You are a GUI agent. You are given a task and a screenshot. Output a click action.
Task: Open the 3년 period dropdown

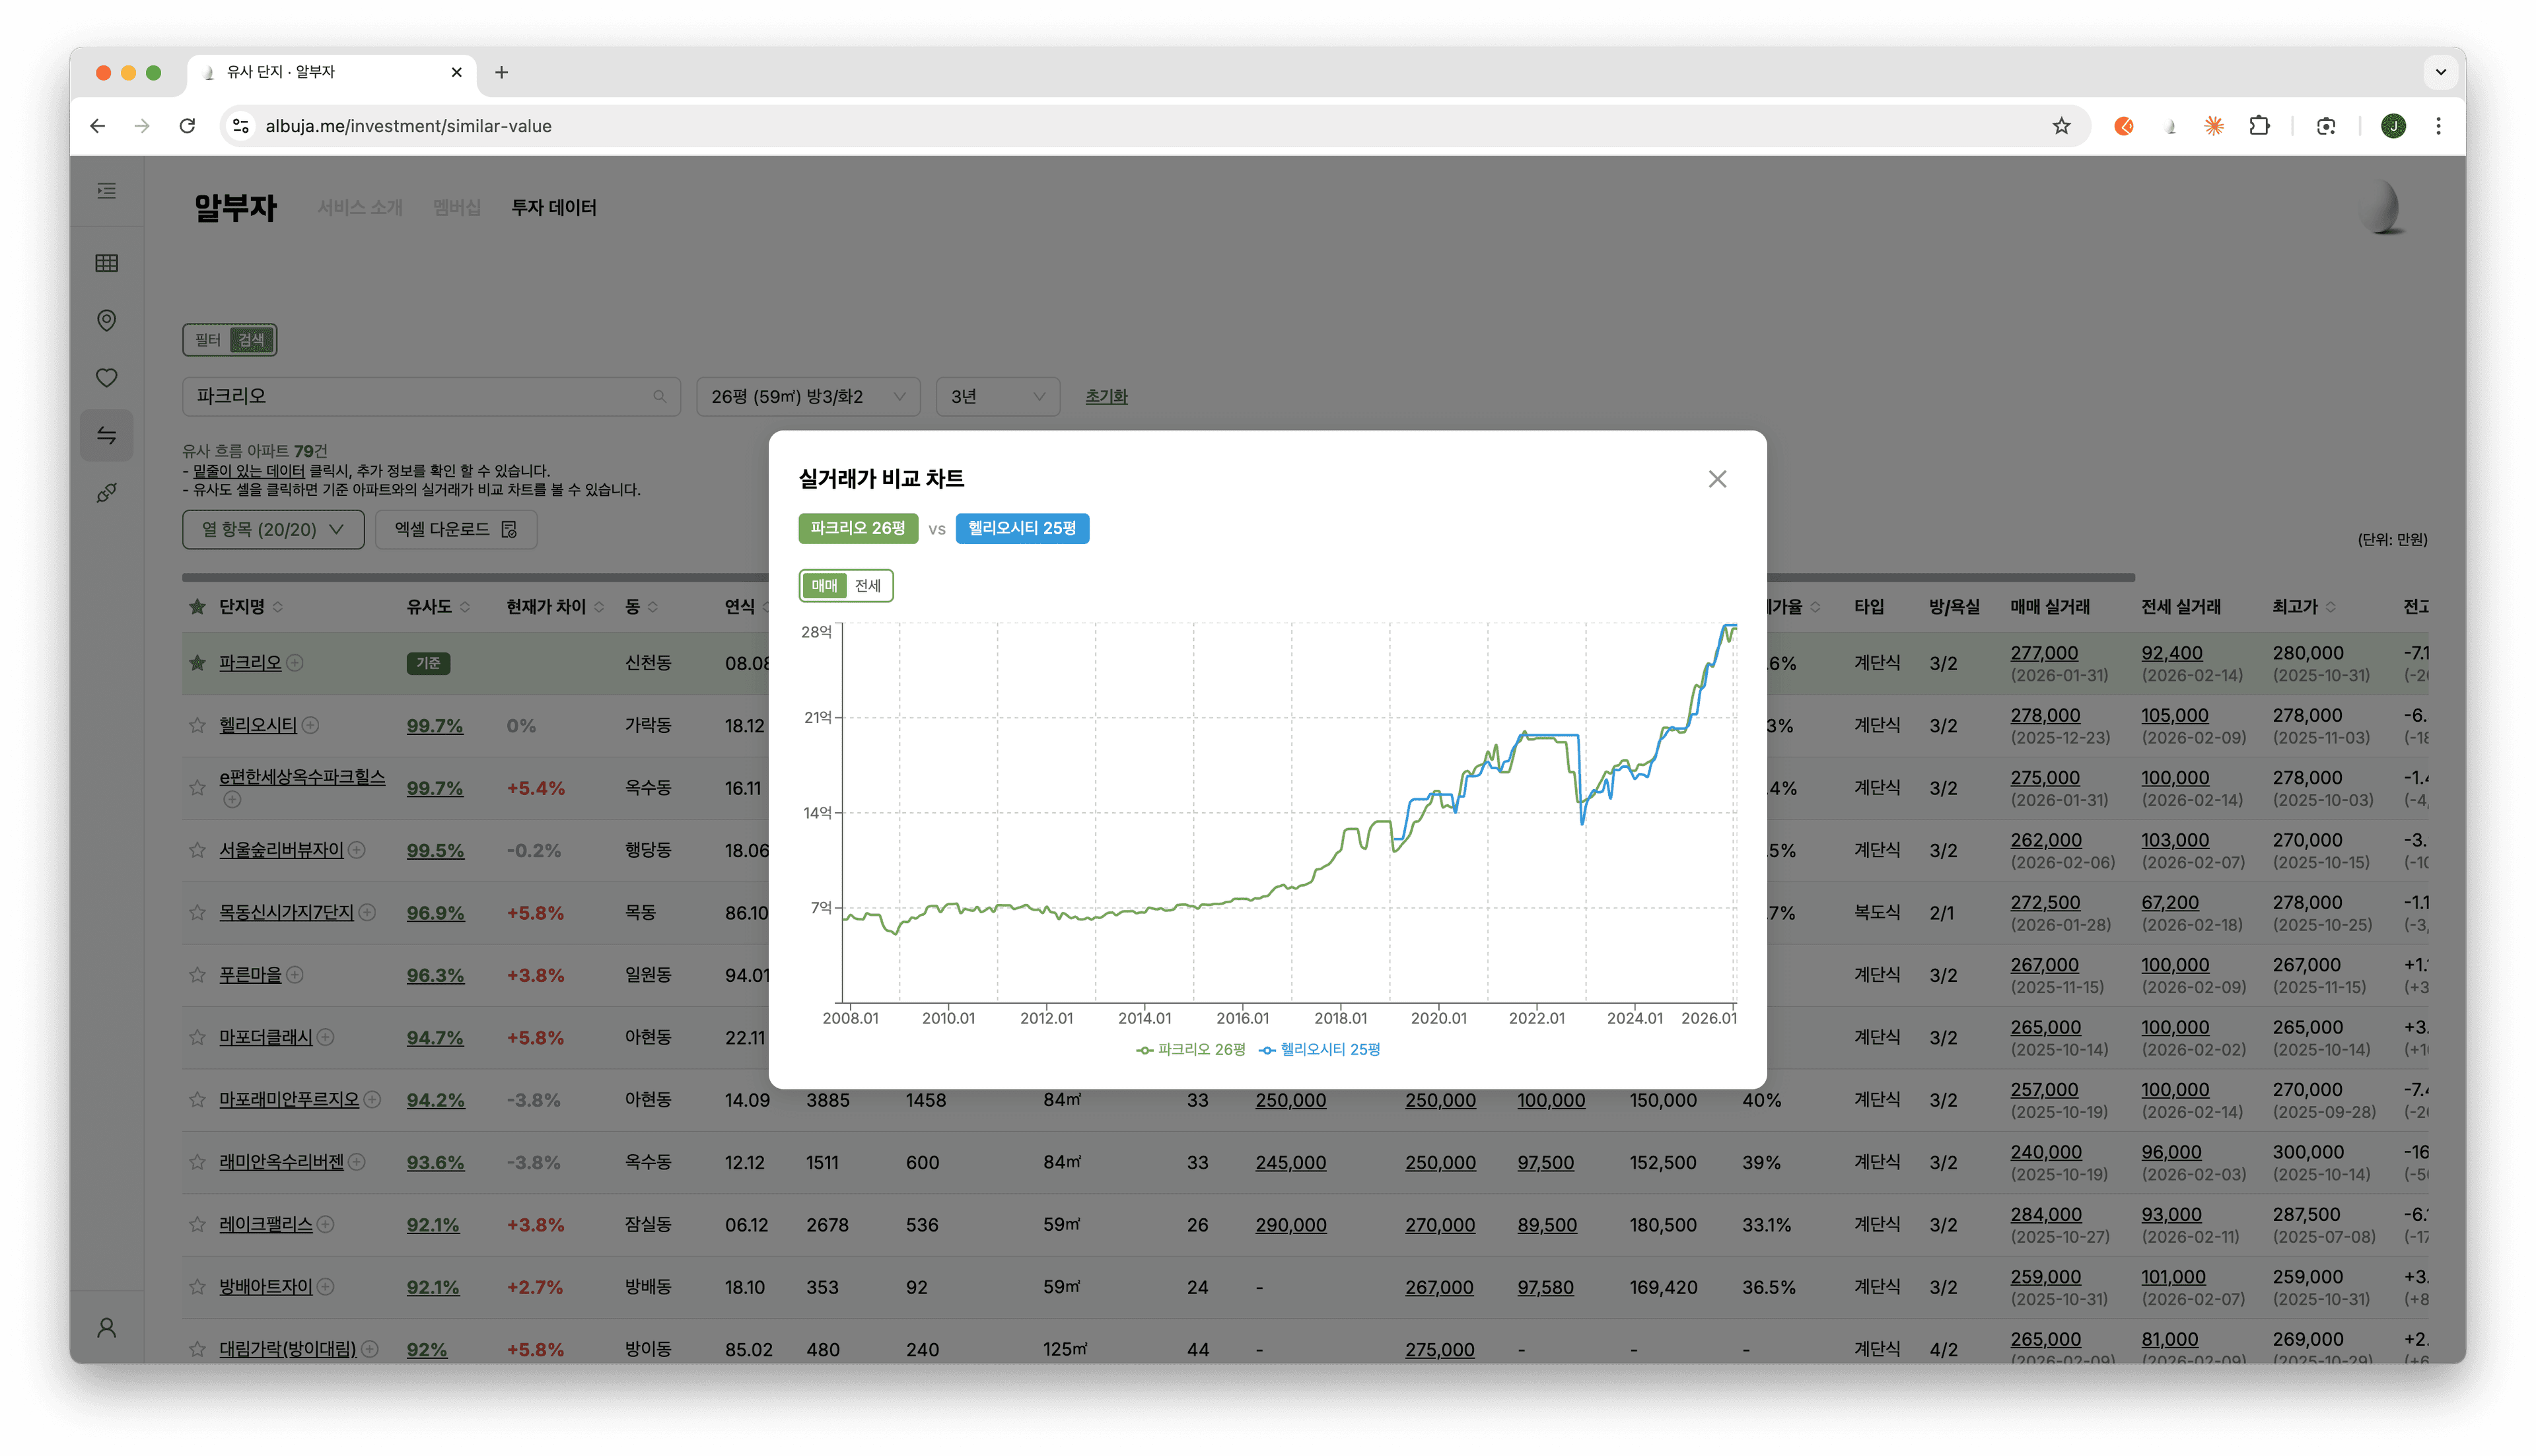pyautogui.click(x=997, y=397)
